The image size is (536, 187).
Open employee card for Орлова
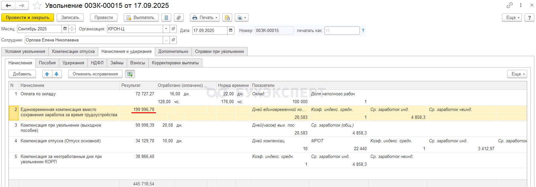pyautogui.click(x=174, y=40)
